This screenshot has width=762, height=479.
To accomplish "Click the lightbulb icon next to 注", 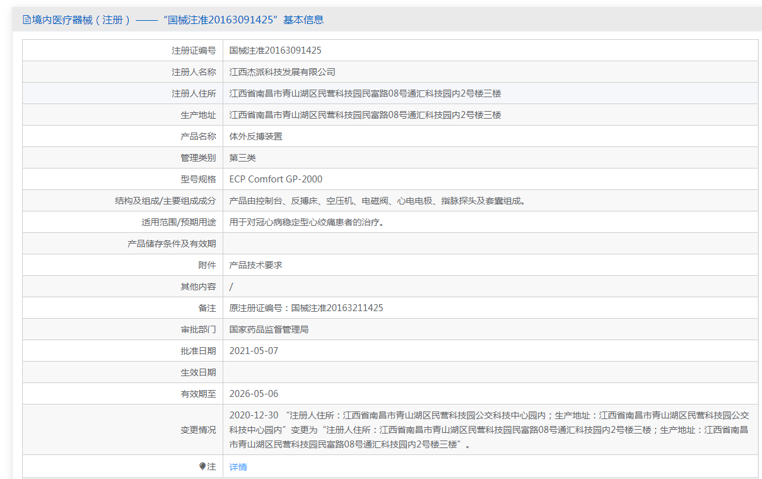I will tap(202, 466).
